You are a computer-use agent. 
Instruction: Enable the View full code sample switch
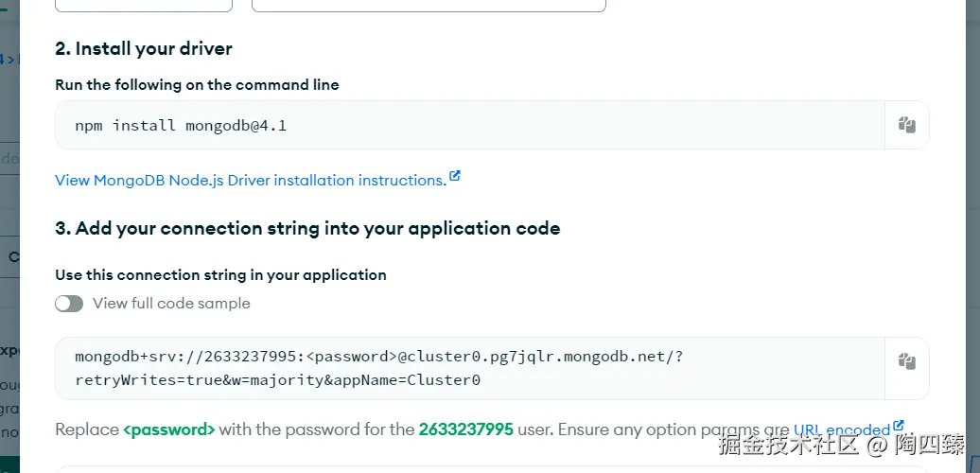[x=69, y=304]
